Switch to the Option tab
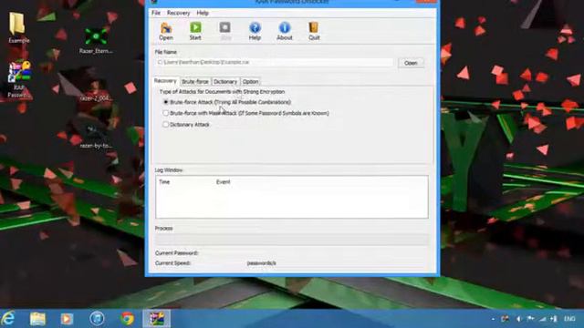Viewport: 584px width, 328px height. 250,82
